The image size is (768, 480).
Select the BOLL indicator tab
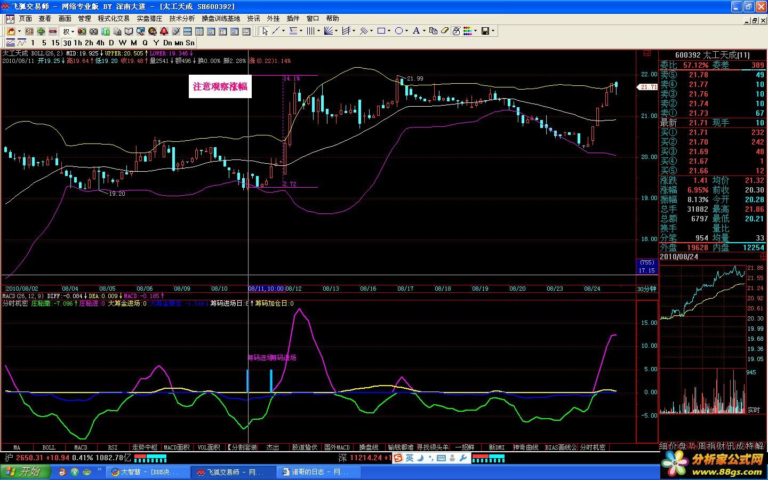point(49,447)
